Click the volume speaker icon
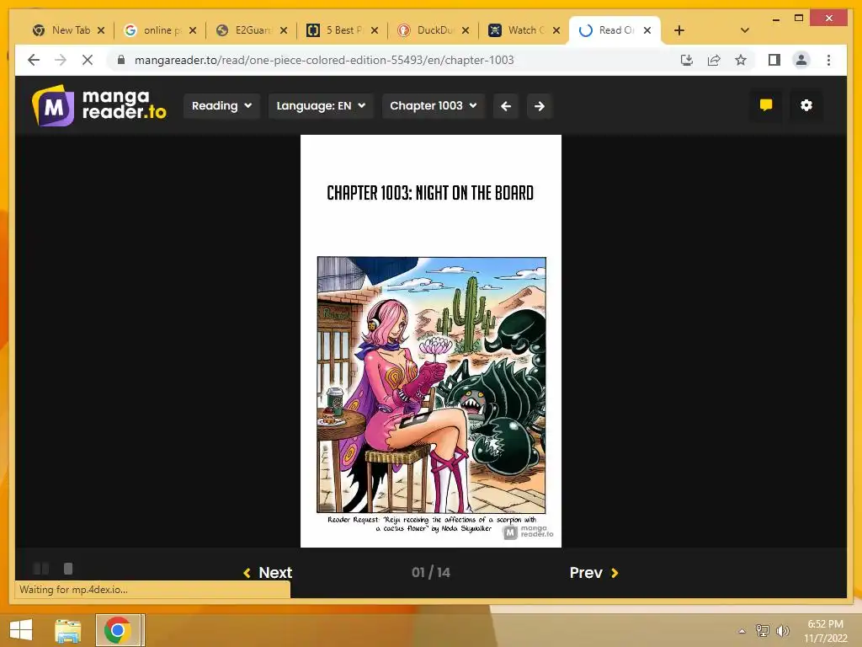The height and width of the screenshot is (647, 862). (x=783, y=630)
